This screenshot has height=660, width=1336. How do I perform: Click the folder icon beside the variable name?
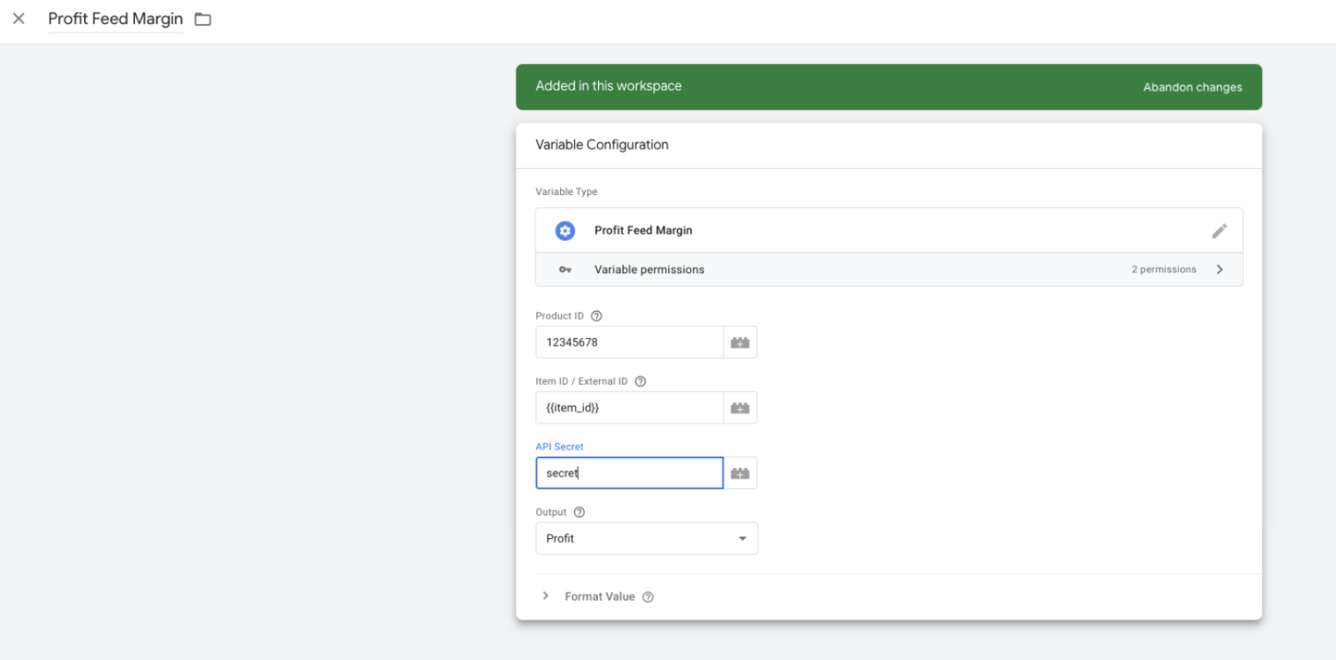203,19
